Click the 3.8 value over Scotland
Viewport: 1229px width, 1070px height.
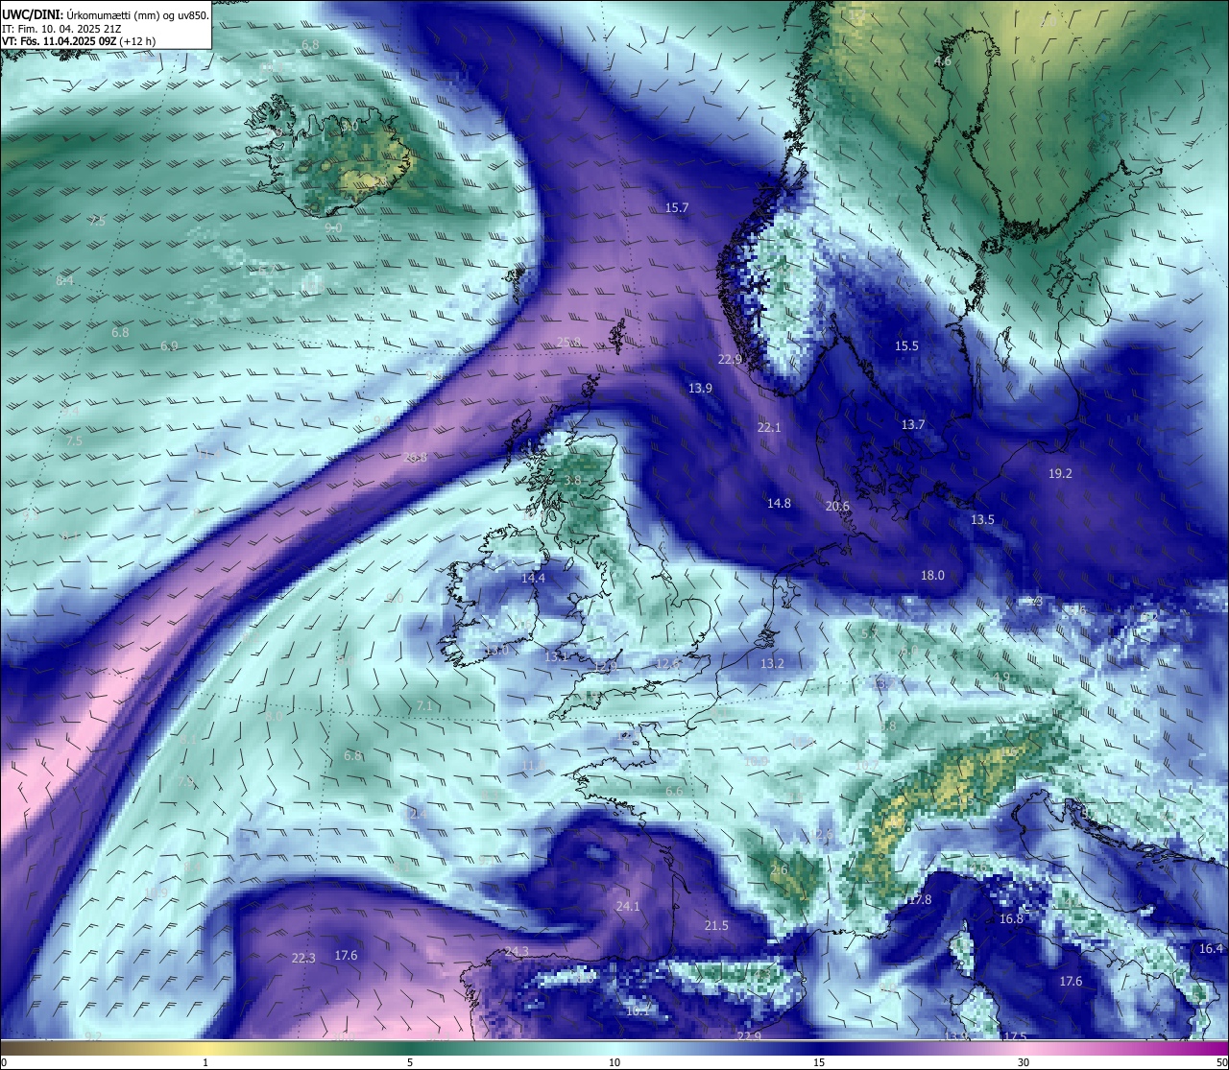pyautogui.click(x=572, y=479)
